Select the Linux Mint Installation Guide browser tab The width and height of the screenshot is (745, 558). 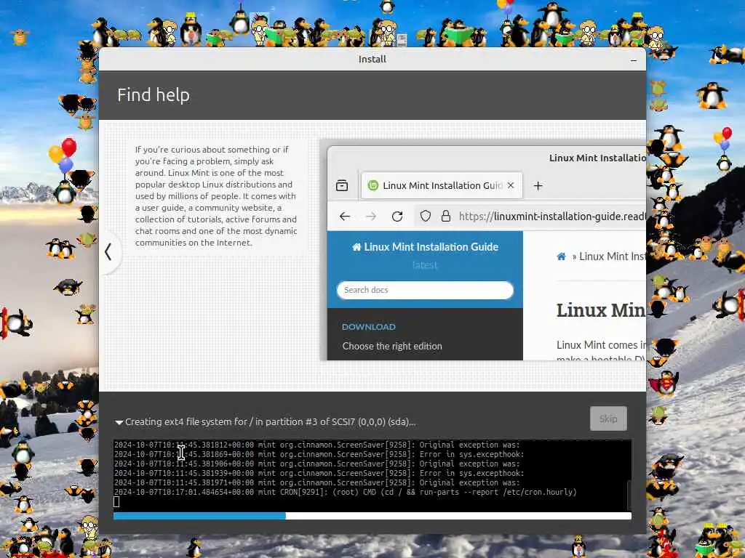(442, 185)
